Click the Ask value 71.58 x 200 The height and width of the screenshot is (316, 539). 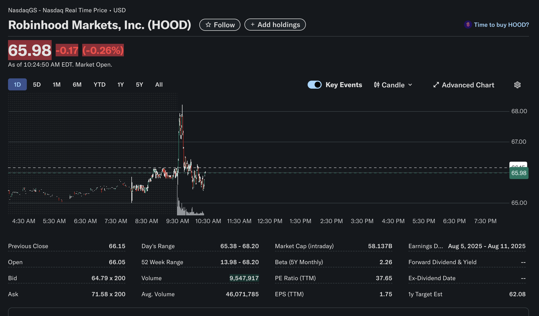[108, 294]
